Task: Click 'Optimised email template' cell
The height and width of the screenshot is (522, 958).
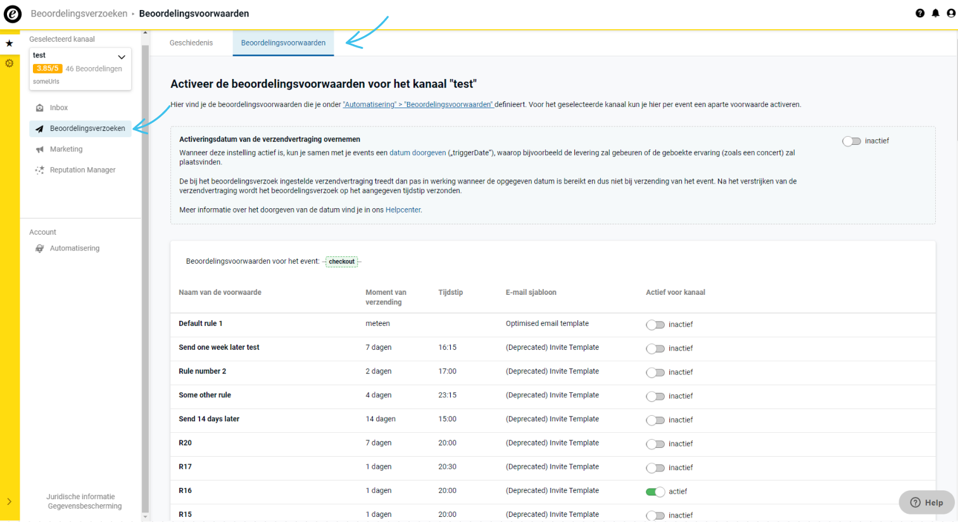Action: click(547, 324)
